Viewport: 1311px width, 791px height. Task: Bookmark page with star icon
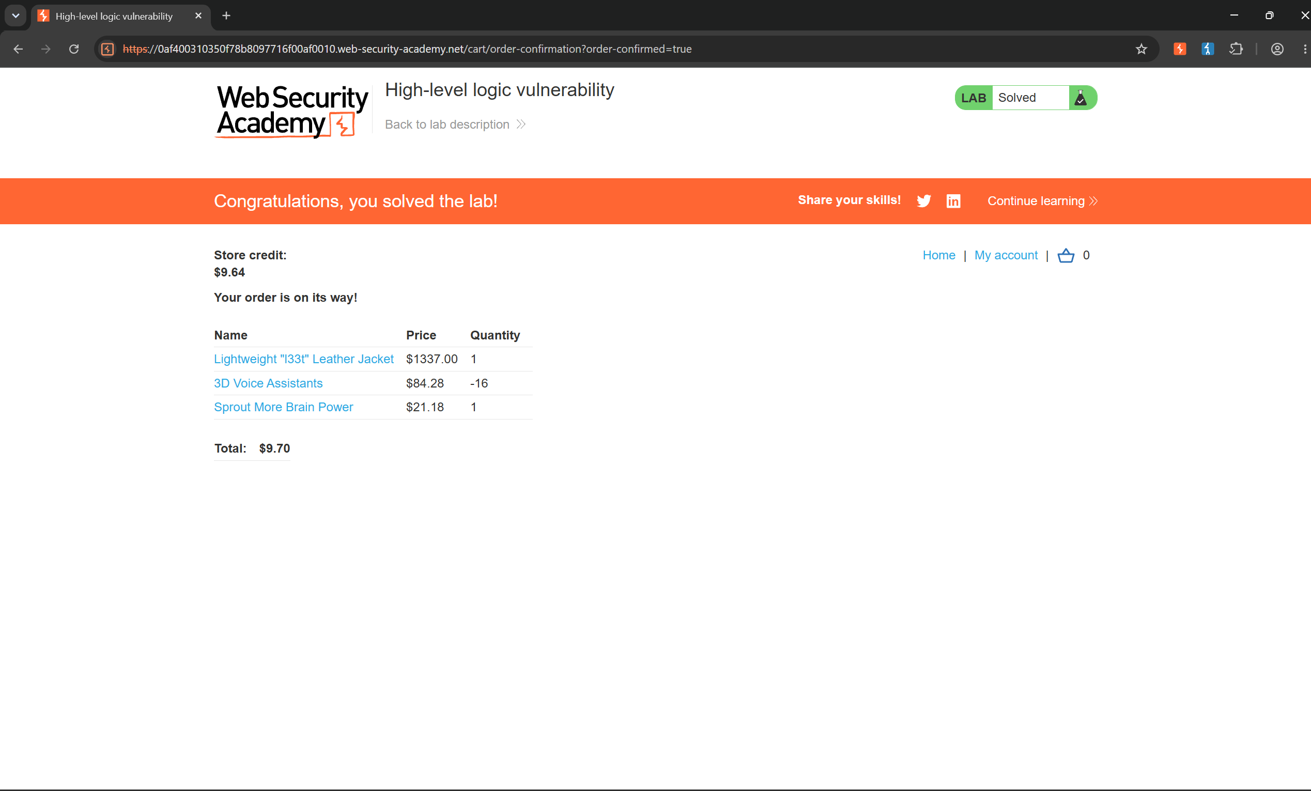coord(1142,49)
